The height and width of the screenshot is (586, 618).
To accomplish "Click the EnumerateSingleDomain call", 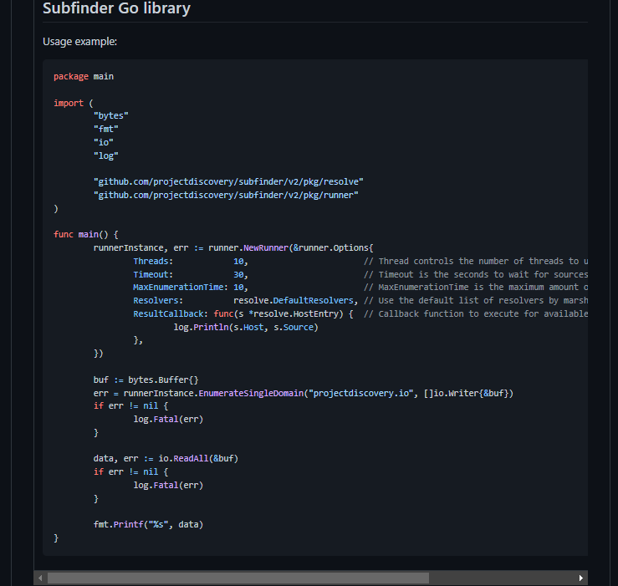I will [x=251, y=393].
